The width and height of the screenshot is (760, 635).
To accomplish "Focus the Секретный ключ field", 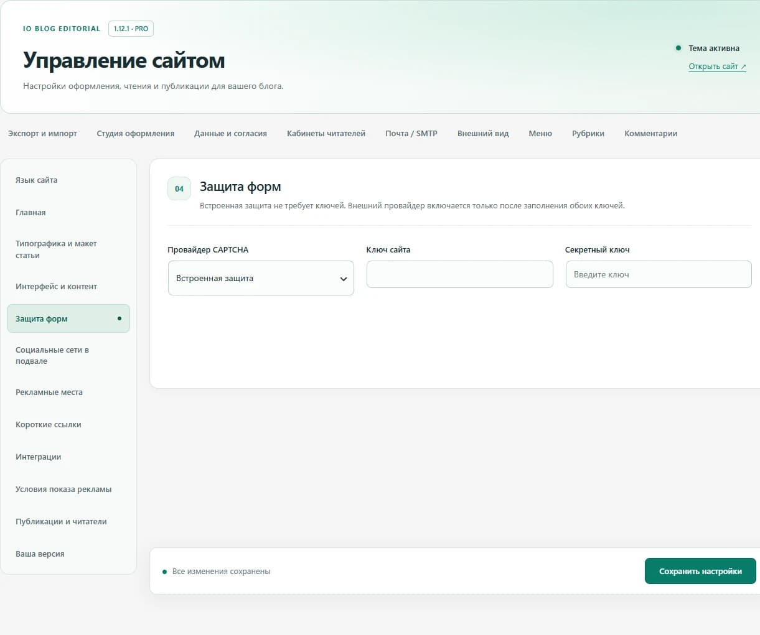I will (659, 274).
